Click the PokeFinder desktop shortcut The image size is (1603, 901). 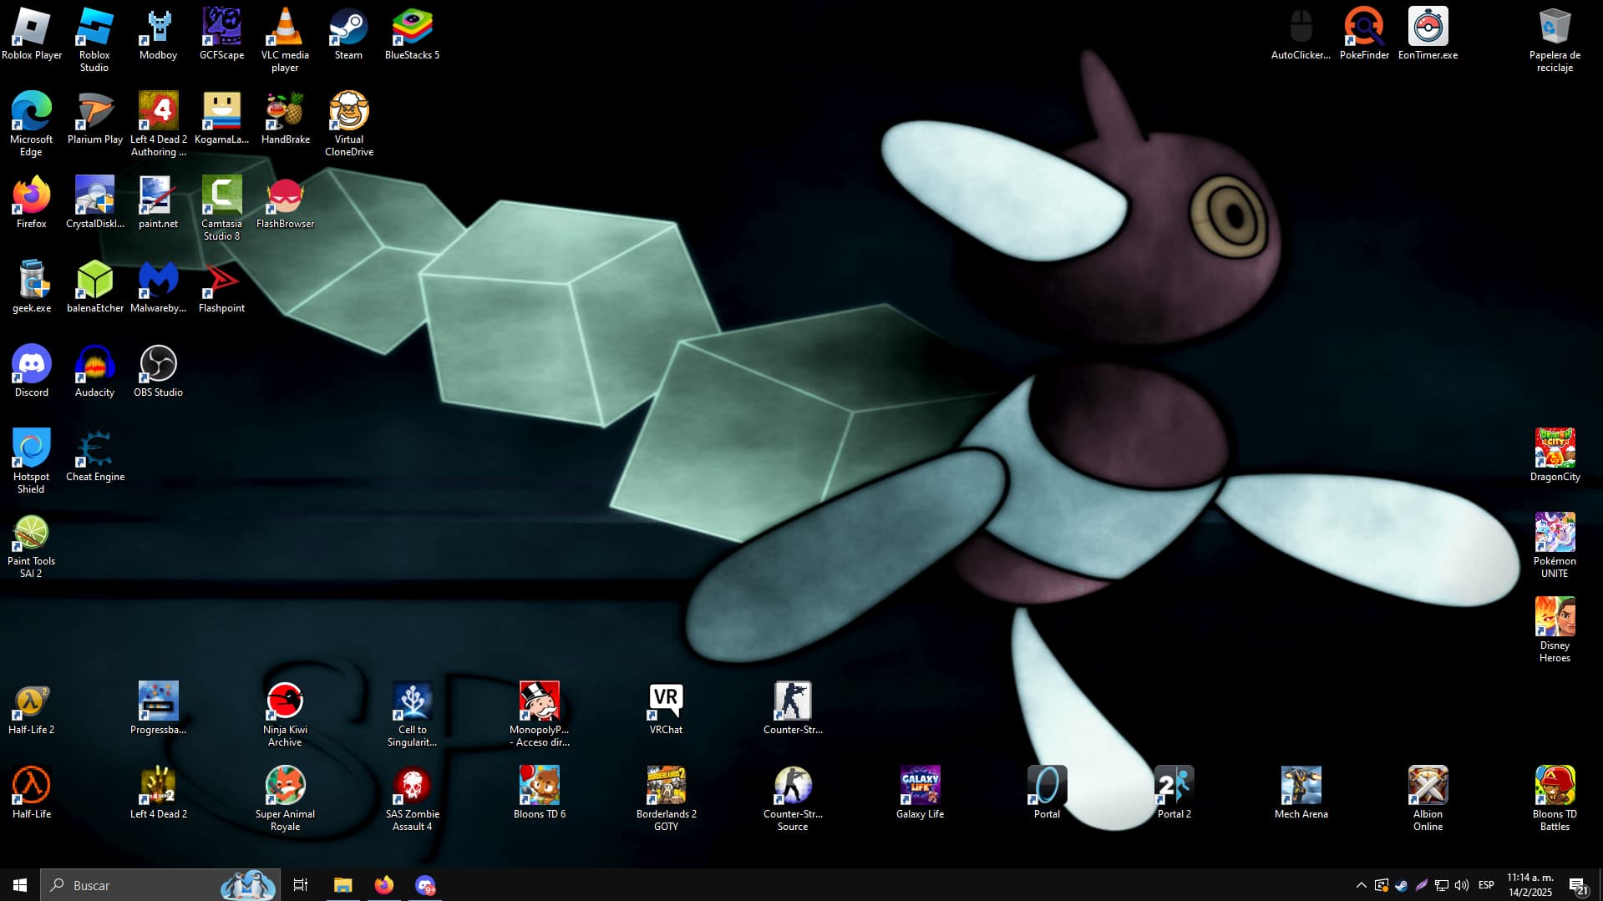(x=1364, y=33)
